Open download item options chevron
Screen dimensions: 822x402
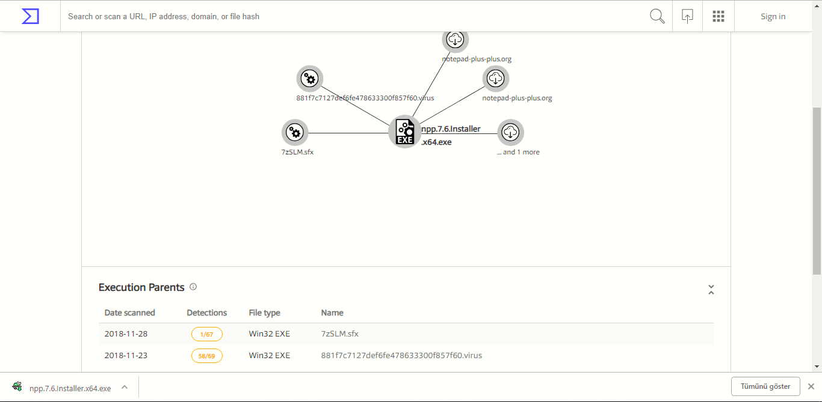[x=125, y=388]
